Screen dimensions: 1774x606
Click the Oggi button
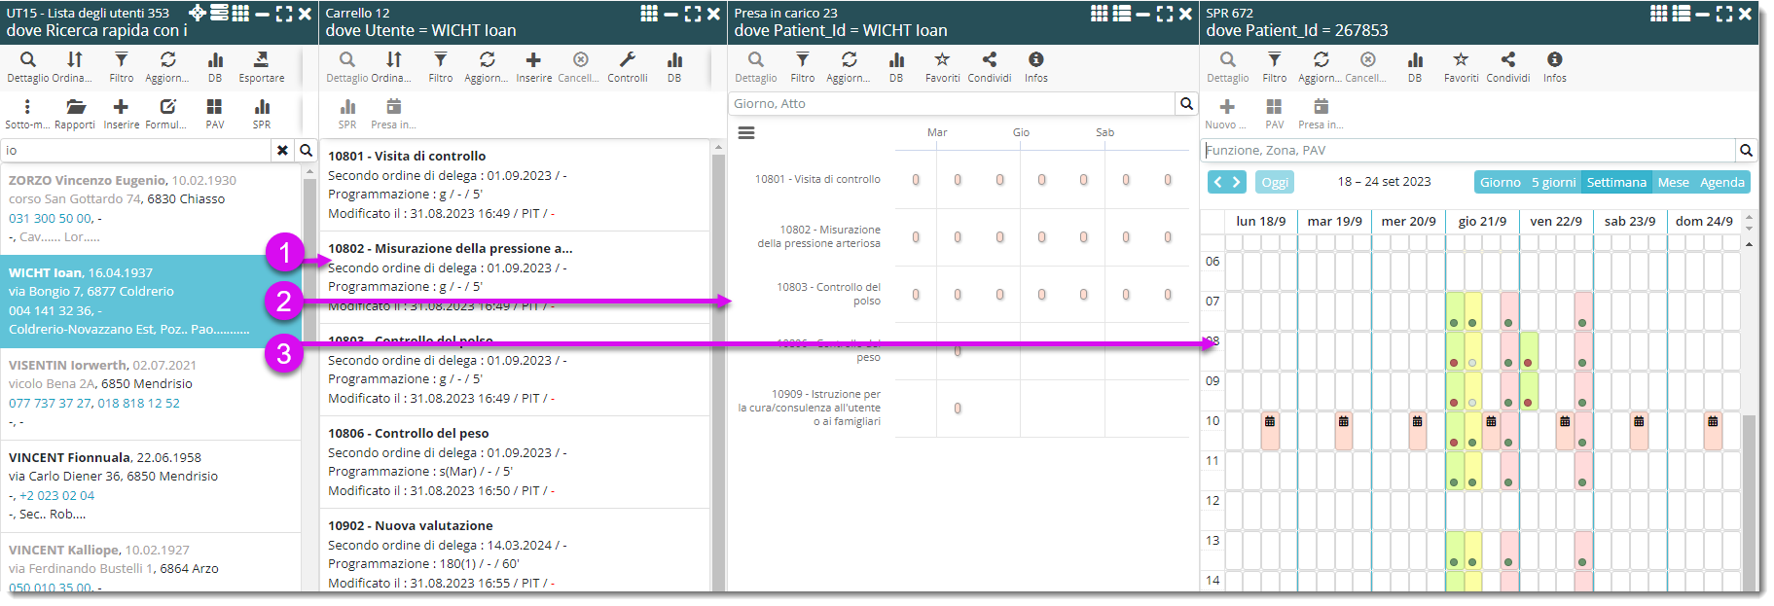click(x=1275, y=182)
